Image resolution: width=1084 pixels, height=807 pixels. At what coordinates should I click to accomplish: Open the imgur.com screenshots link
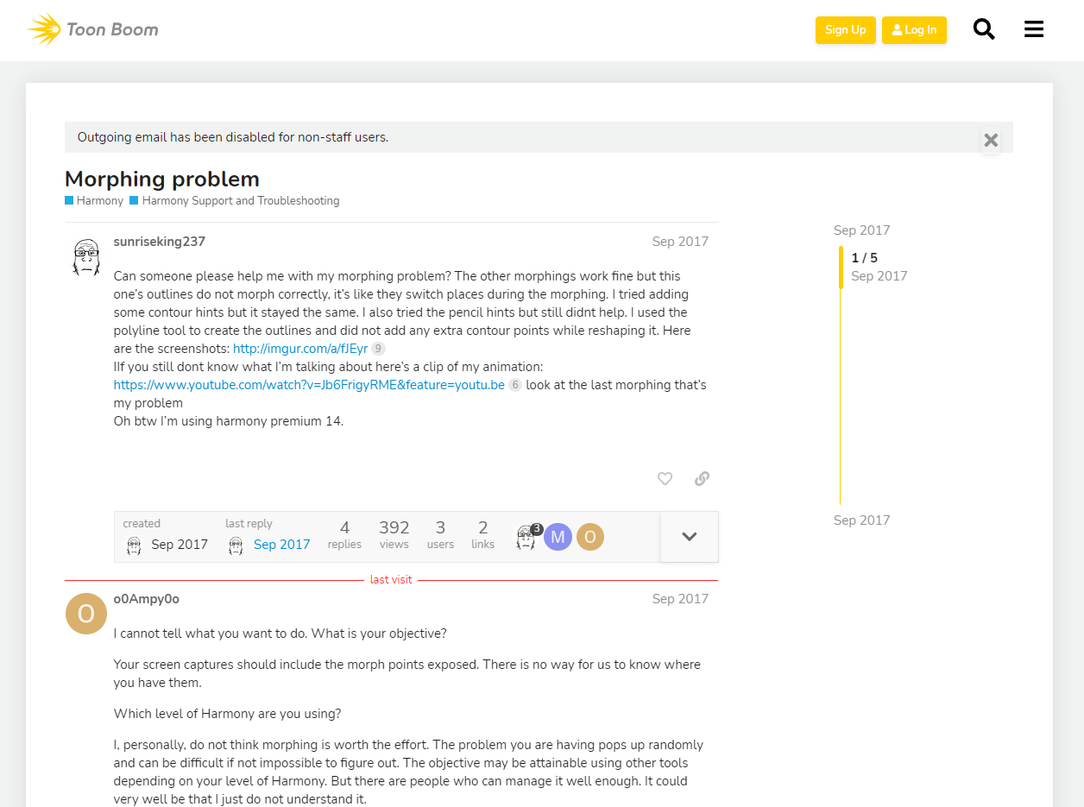point(300,349)
